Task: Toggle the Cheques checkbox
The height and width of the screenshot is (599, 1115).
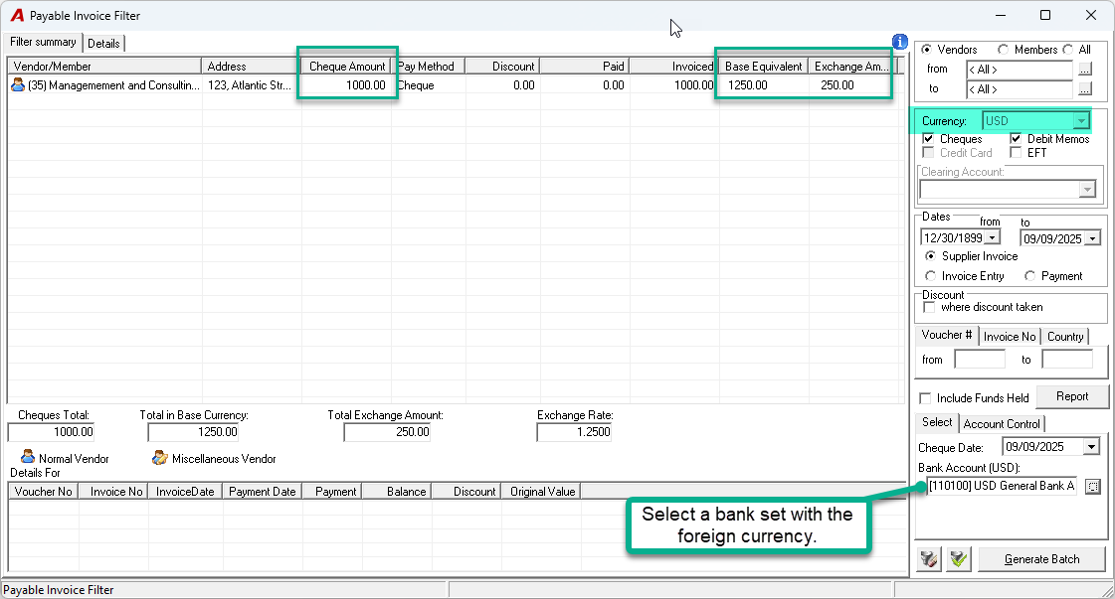Action: click(928, 138)
